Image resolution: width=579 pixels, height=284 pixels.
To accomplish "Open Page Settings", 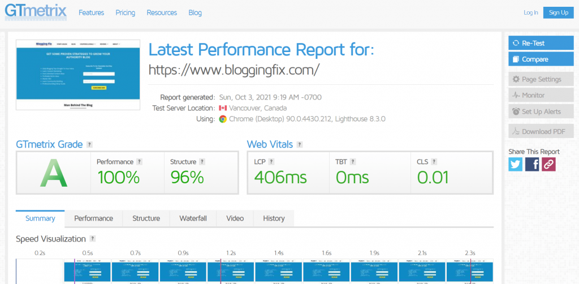I will (x=541, y=79).
